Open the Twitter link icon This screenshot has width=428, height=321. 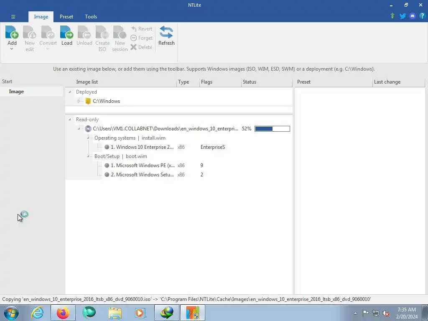(x=403, y=16)
